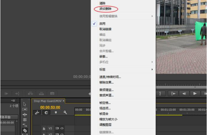Select the Track Select tool
207x135 pixels.
coord(25,109)
